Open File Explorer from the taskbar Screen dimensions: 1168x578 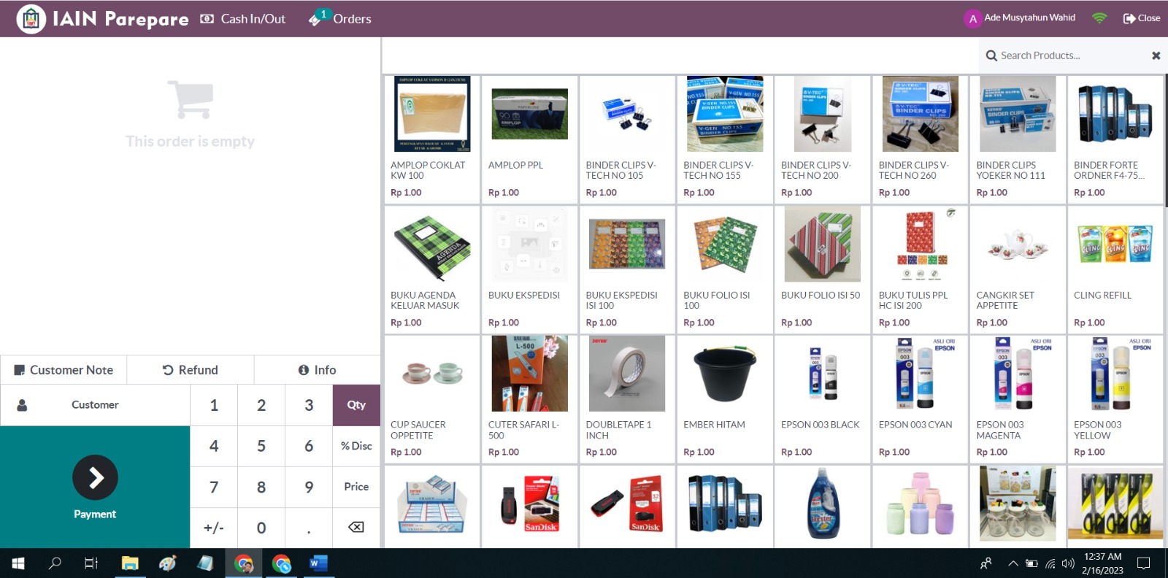pyautogui.click(x=130, y=563)
